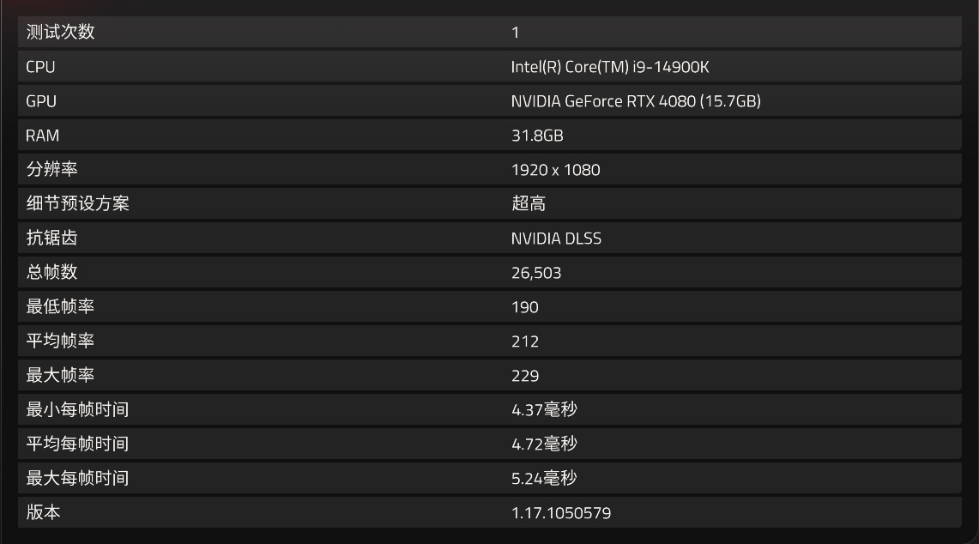Click the 抗锯齿 row label

click(51, 239)
